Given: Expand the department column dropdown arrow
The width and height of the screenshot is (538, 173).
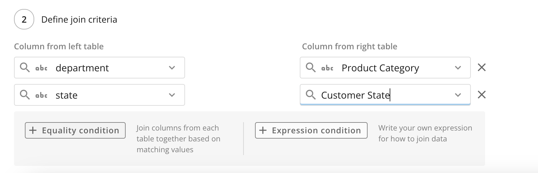Looking at the screenshot, I should (172, 68).
